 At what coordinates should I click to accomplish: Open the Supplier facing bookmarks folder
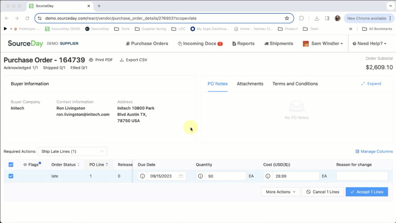(x=151, y=29)
